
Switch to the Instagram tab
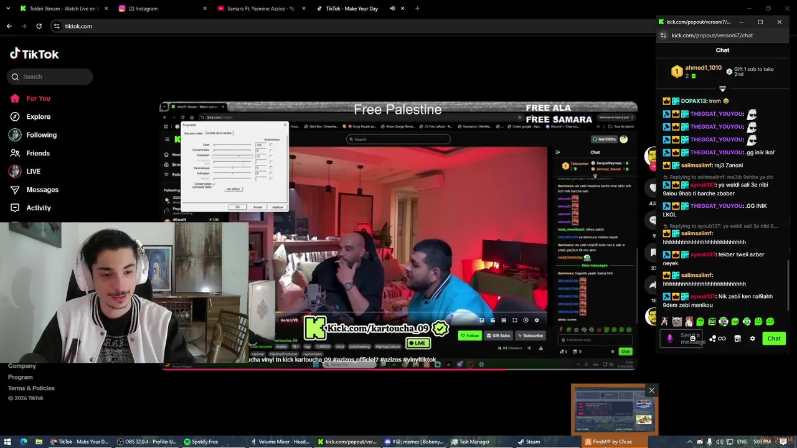pyautogui.click(x=163, y=9)
